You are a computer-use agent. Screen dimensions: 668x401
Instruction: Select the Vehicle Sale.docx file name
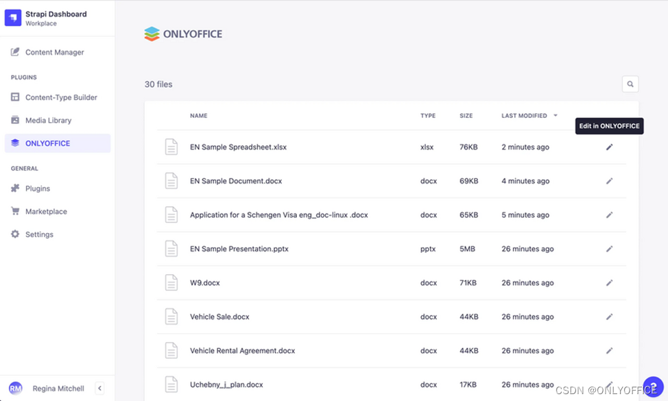pyautogui.click(x=219, y=317)
